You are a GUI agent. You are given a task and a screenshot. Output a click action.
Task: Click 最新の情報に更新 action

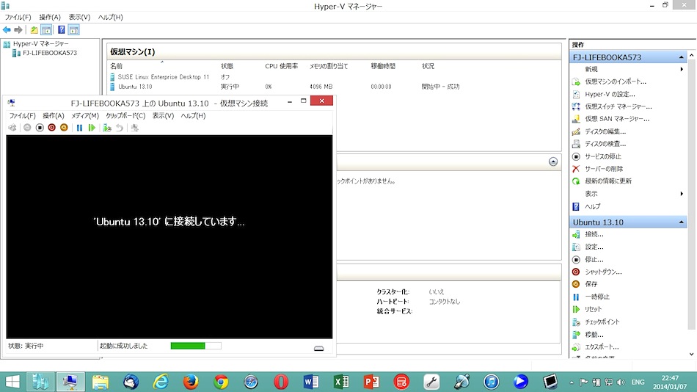click(608, 181)
